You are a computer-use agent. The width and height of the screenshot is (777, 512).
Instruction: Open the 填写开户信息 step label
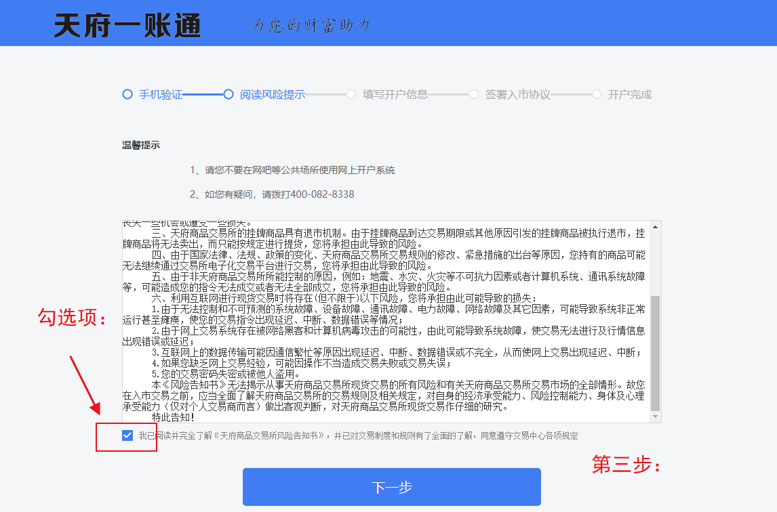click(395, 95)
